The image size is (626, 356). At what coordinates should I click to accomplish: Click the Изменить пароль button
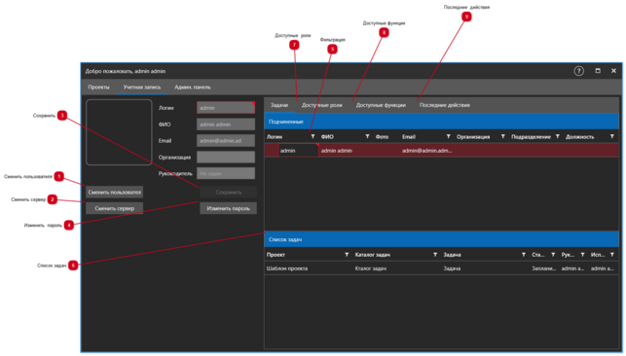229,208
